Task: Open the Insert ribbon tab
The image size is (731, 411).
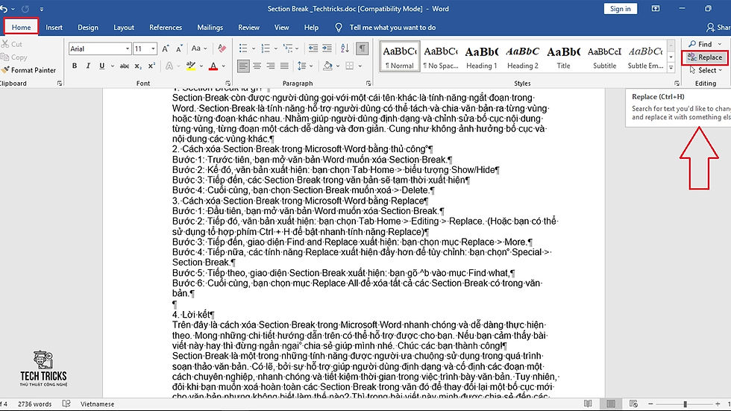Action: pyautogui.click(x=54, y=28)
